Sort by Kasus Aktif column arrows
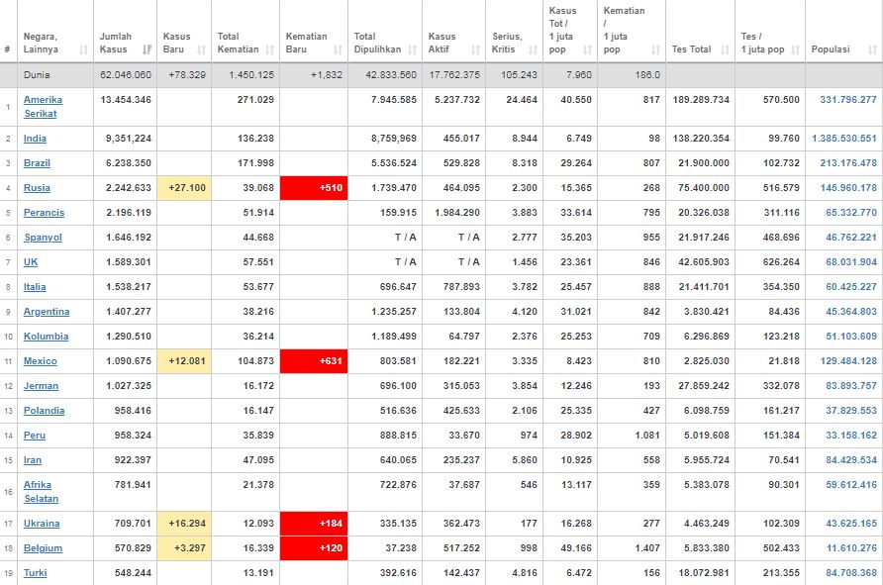Screen dimensions: 883x585 [476, 49]
